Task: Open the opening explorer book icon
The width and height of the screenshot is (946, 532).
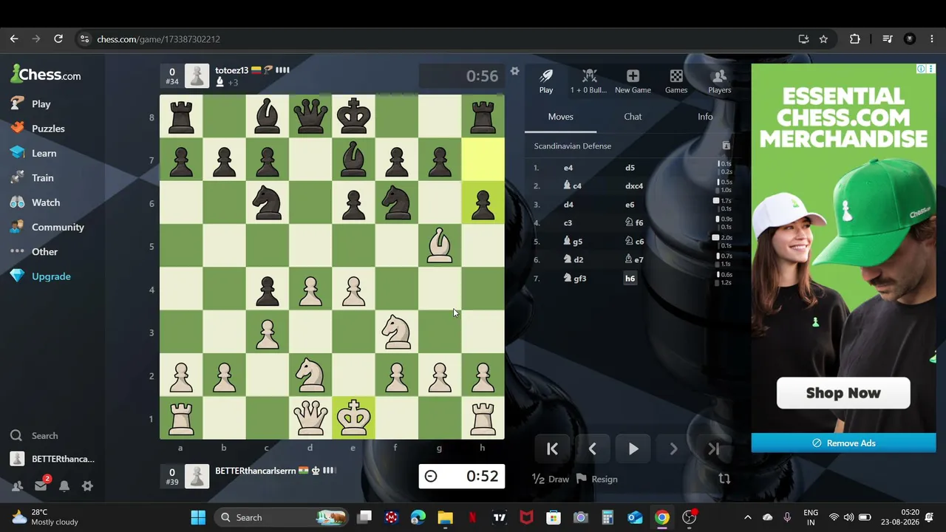Action: click(x=726, y=146)
